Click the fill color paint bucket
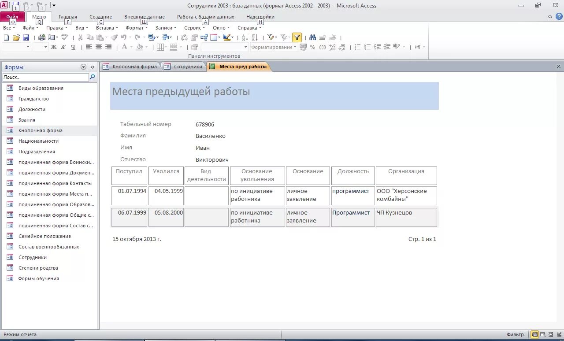Screen dimensions: 564x341 click(x=140, y=47)
